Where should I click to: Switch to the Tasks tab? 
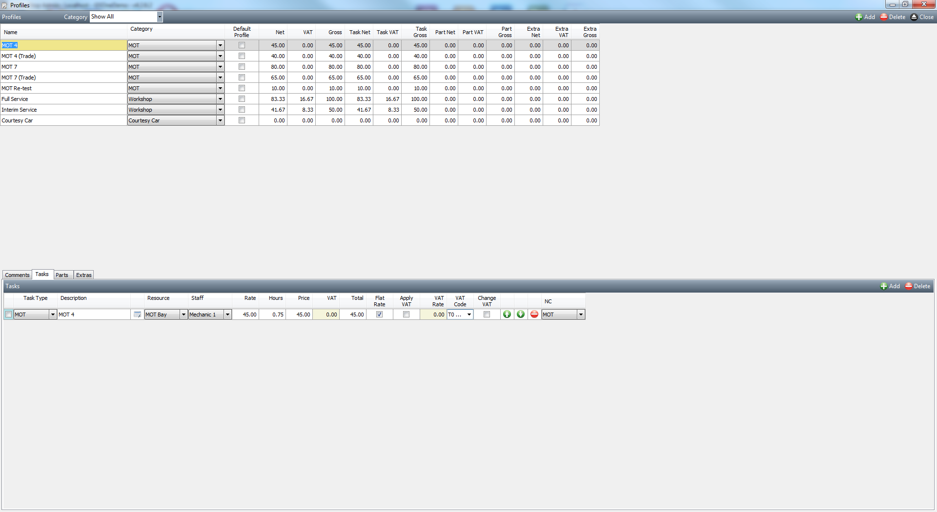pyautogui.click(x=42, y=274)
